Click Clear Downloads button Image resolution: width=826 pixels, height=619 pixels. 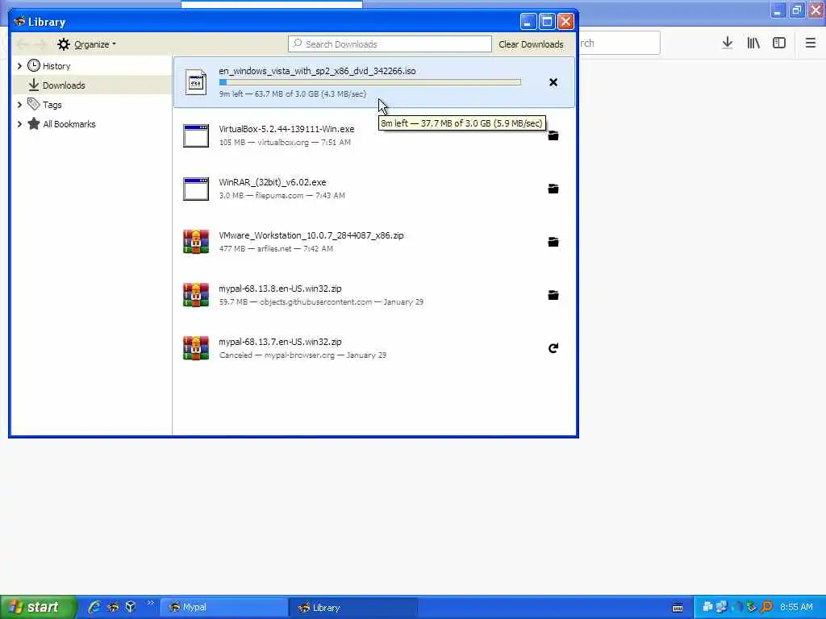coord(531,44)
